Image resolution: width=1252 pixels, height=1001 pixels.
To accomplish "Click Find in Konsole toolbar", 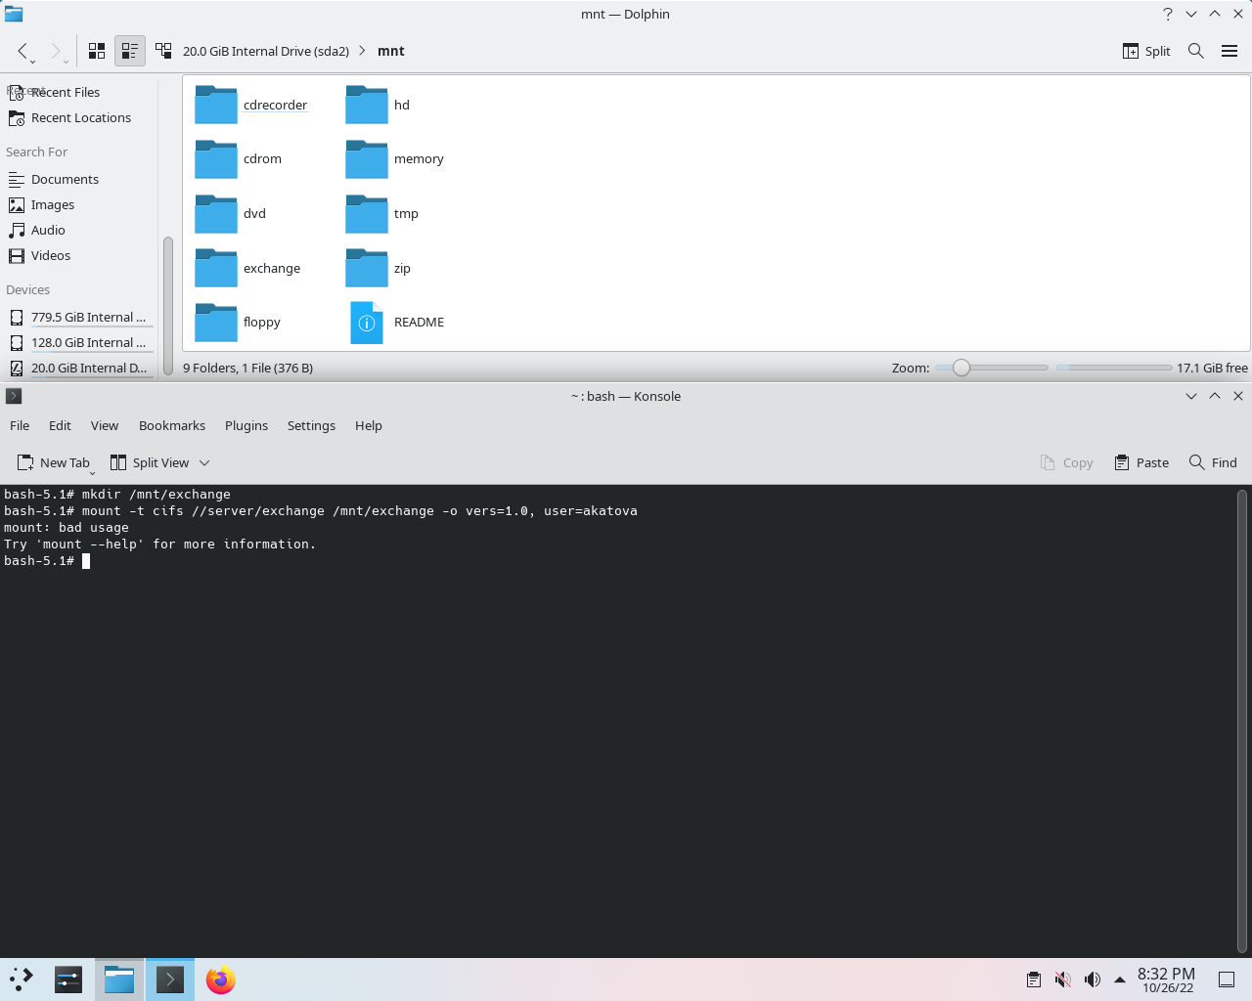I will click(x=1213, y=462).
